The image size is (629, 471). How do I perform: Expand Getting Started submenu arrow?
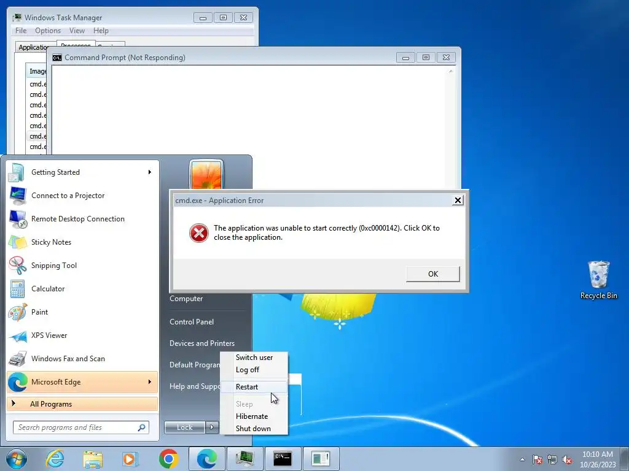(150, 172)
